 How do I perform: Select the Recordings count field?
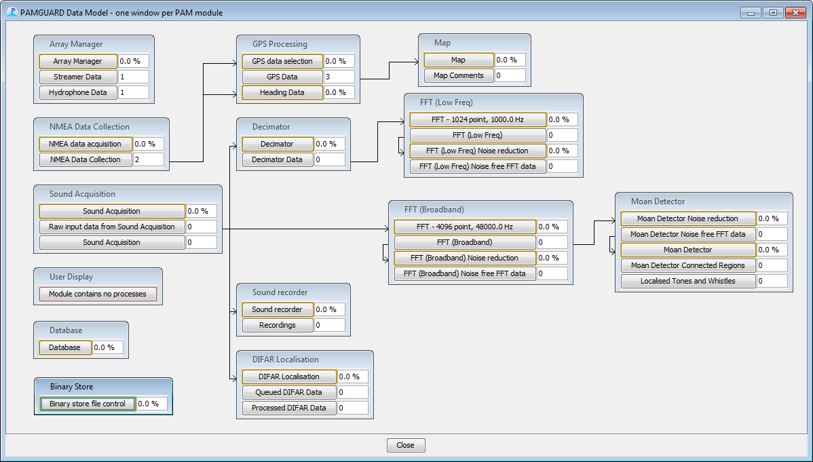tap(330, 325)
